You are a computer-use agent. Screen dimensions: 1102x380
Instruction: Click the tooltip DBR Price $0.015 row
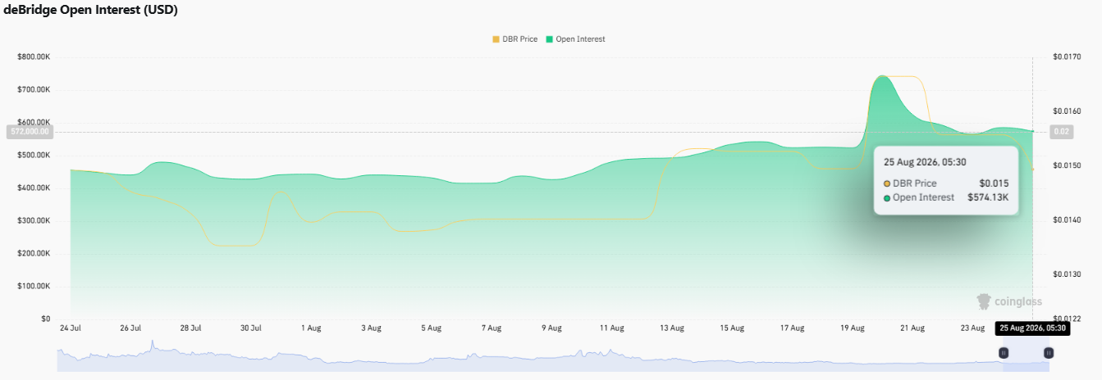pyautogui.click(x=946, y=183)
